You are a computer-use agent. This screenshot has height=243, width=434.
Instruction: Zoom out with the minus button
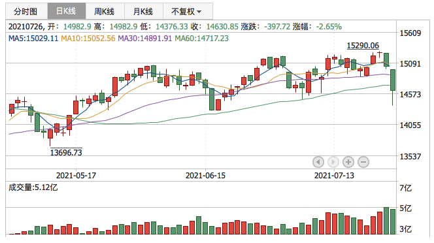pos(363,162)
